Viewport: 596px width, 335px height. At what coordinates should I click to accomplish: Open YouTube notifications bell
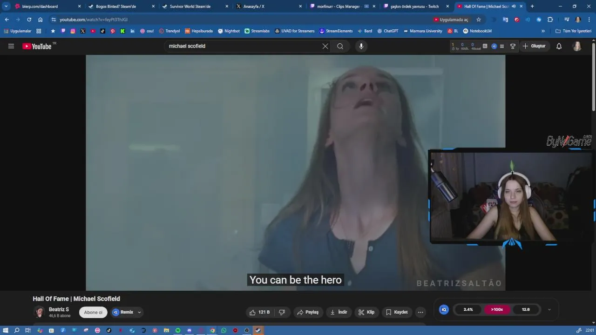coord(559,46)
